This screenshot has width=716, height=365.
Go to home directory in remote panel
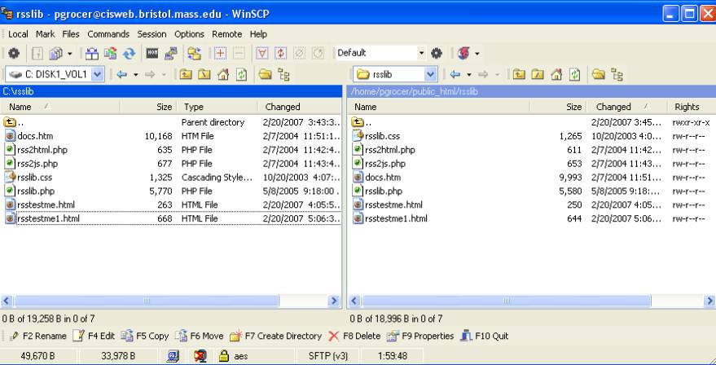556,74
